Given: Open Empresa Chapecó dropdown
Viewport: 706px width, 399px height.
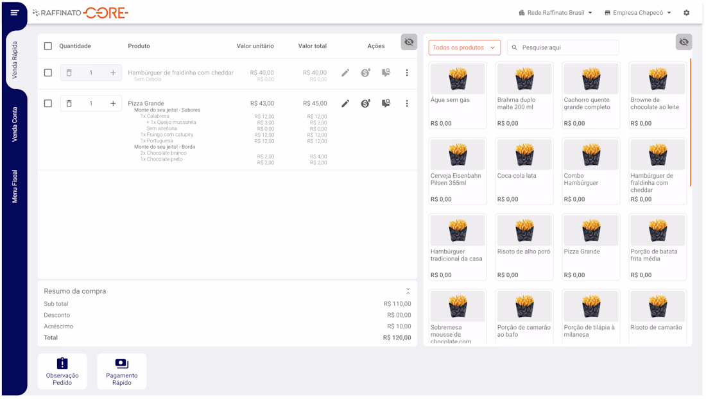Looking at the screenshot, I should pos(637,13).
